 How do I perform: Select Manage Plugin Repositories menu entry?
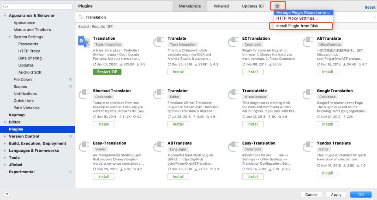[303, 13]
